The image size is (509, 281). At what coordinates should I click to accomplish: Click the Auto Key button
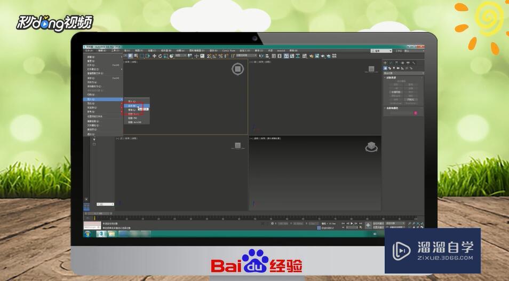click(x=378, y=223)
